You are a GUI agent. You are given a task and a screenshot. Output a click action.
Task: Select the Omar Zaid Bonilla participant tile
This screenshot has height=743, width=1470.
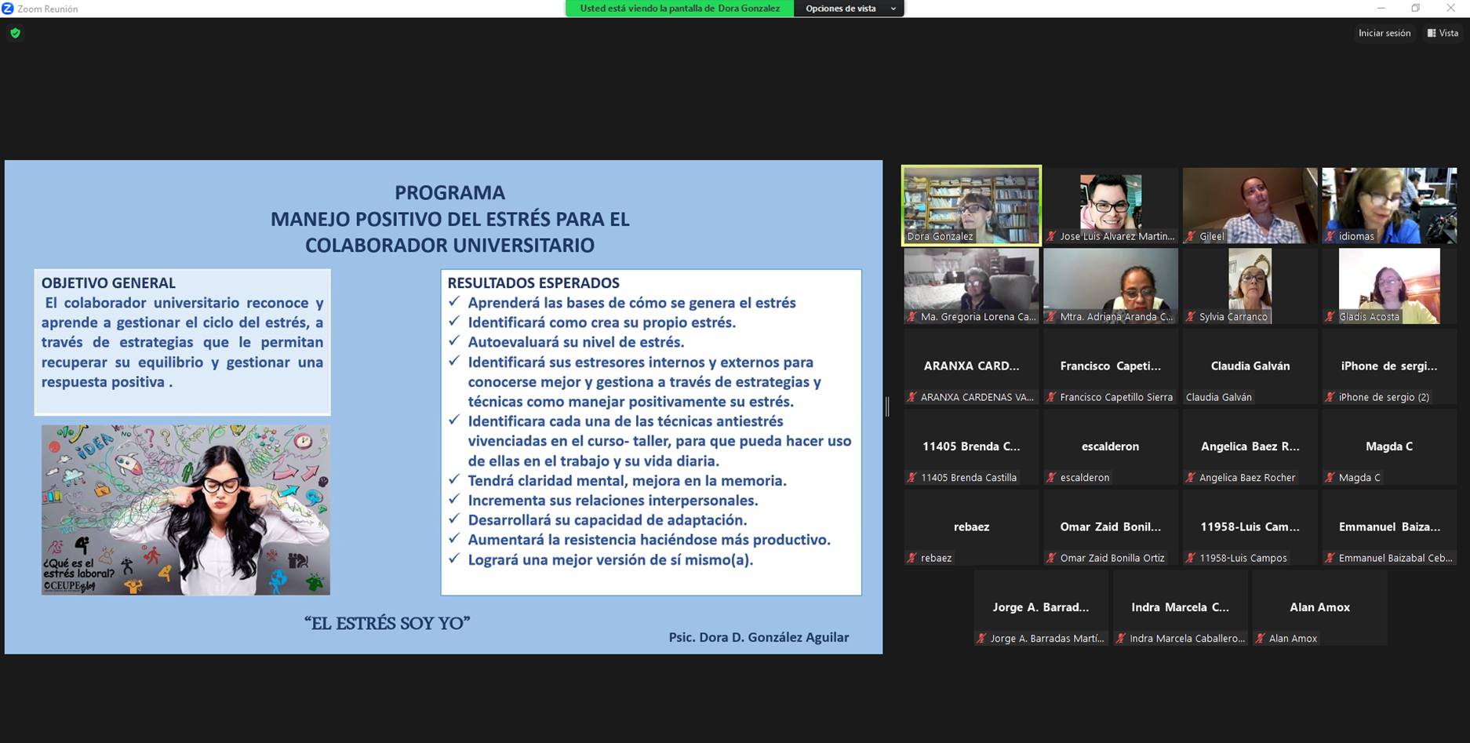1110,527
